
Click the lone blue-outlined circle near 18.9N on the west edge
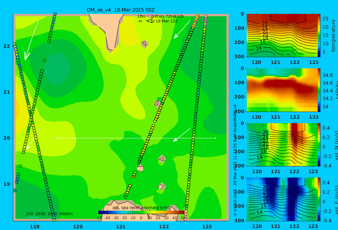(15, 190)
